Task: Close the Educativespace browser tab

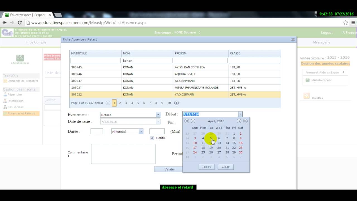Action: (x=50, y=15)
